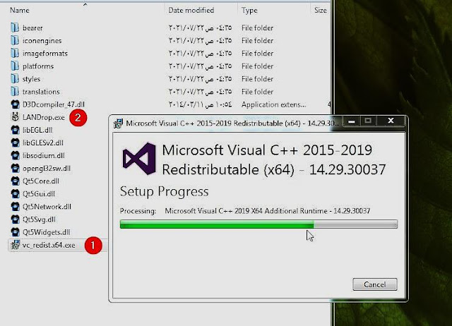This screenshot has width=452, height=326.
Task: Click the Processing Additional Runtime status text
Action: coord(267,211)
